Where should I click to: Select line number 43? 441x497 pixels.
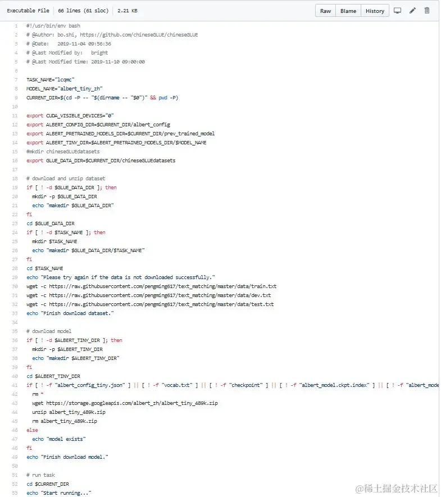point(15,403)
